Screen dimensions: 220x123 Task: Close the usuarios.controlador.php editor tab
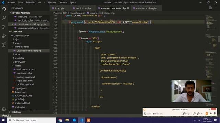coord(128,8)
